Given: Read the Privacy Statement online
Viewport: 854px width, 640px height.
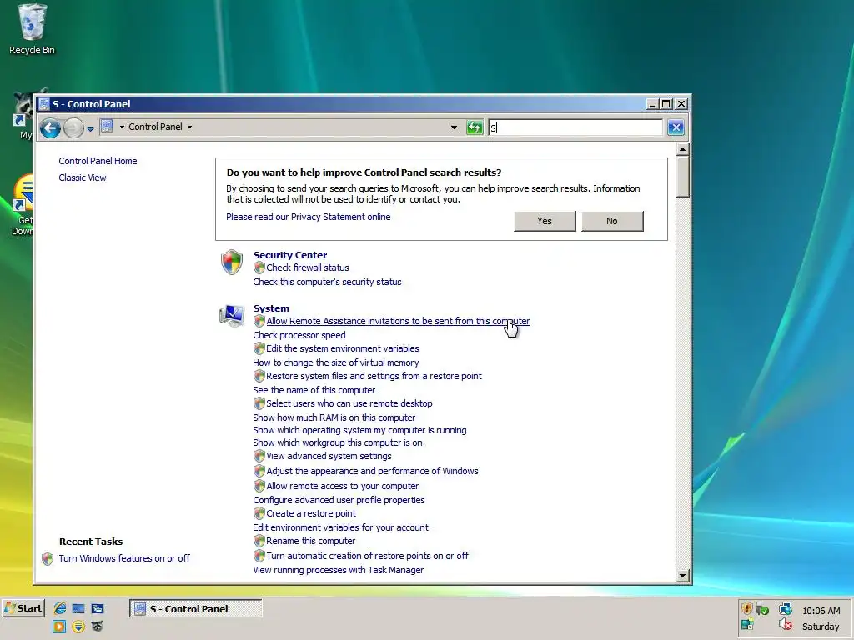Looking at the screenshot, I should pyautogui.click(x=309, y=217).
